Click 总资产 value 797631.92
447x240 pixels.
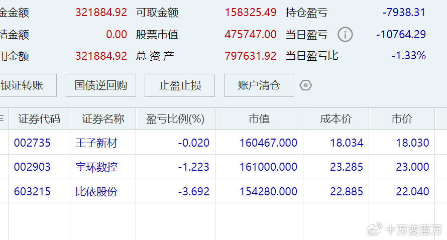point(251,56)
